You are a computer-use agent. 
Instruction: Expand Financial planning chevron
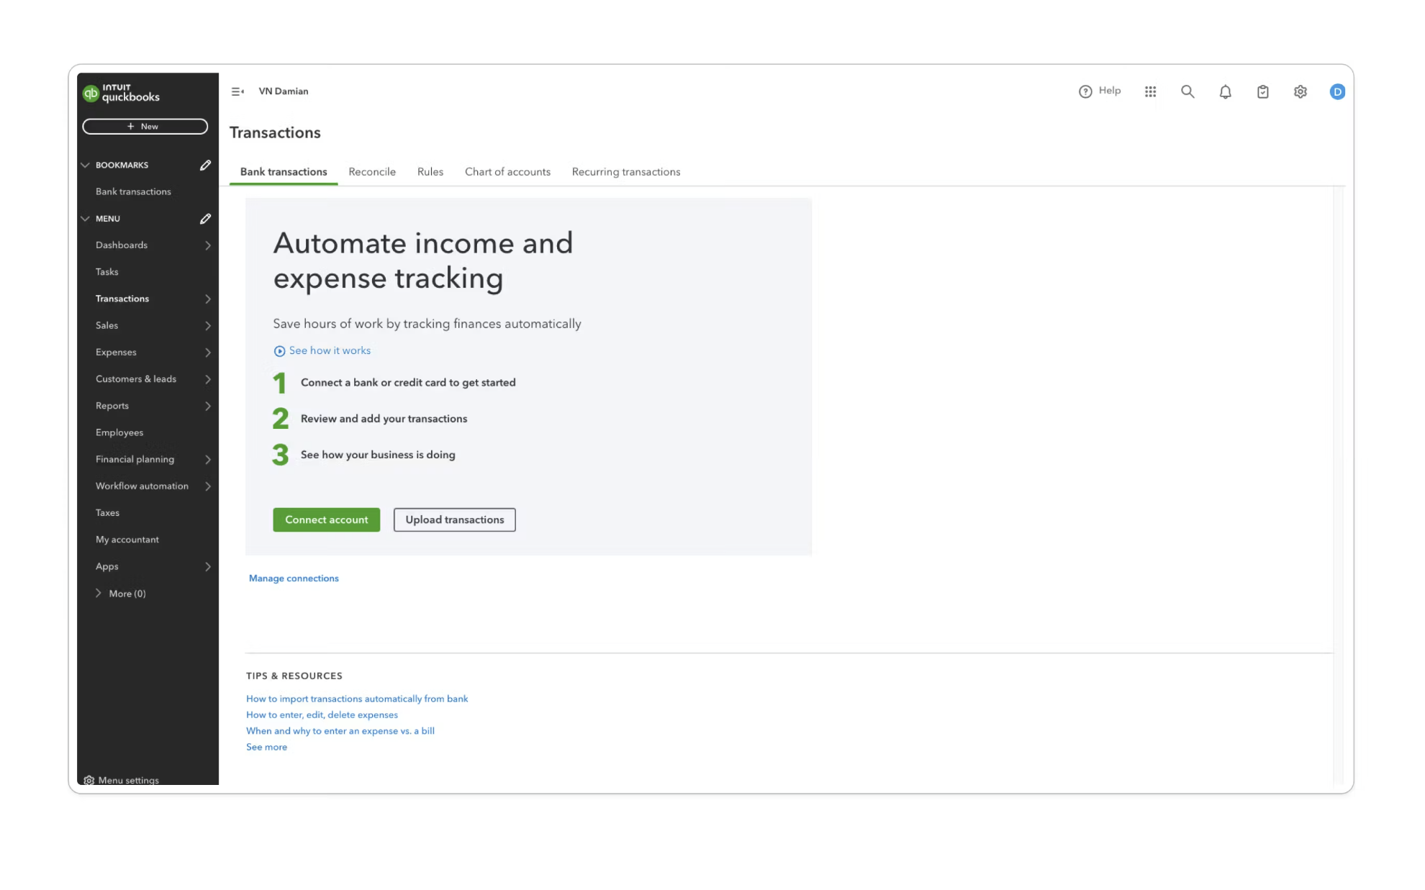(x=207, y=459)
